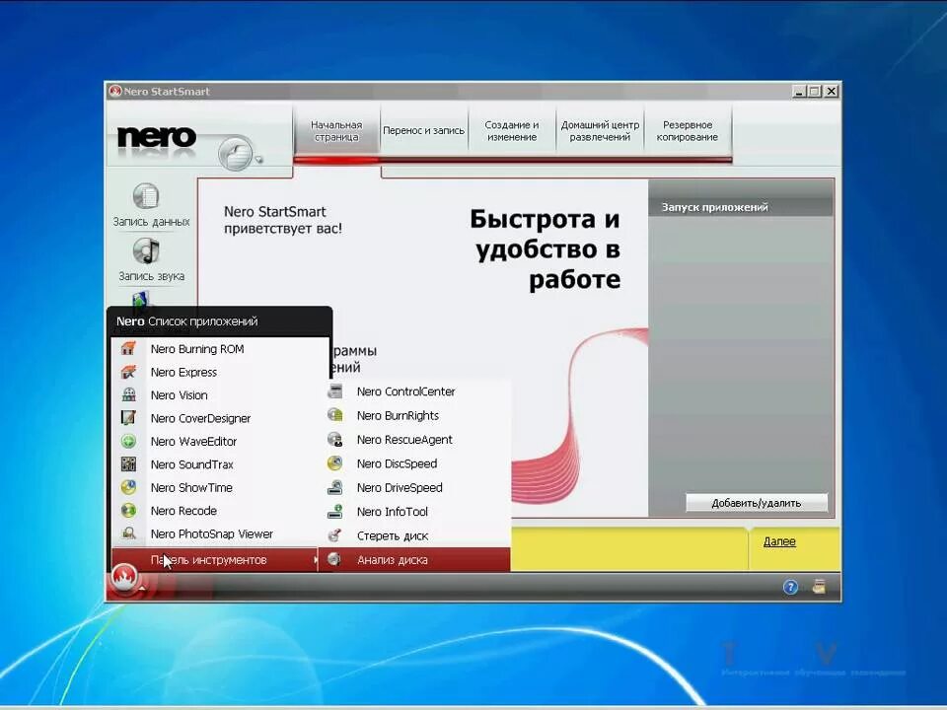Choose Nero BurnRights submenu entry

[414, 415]
